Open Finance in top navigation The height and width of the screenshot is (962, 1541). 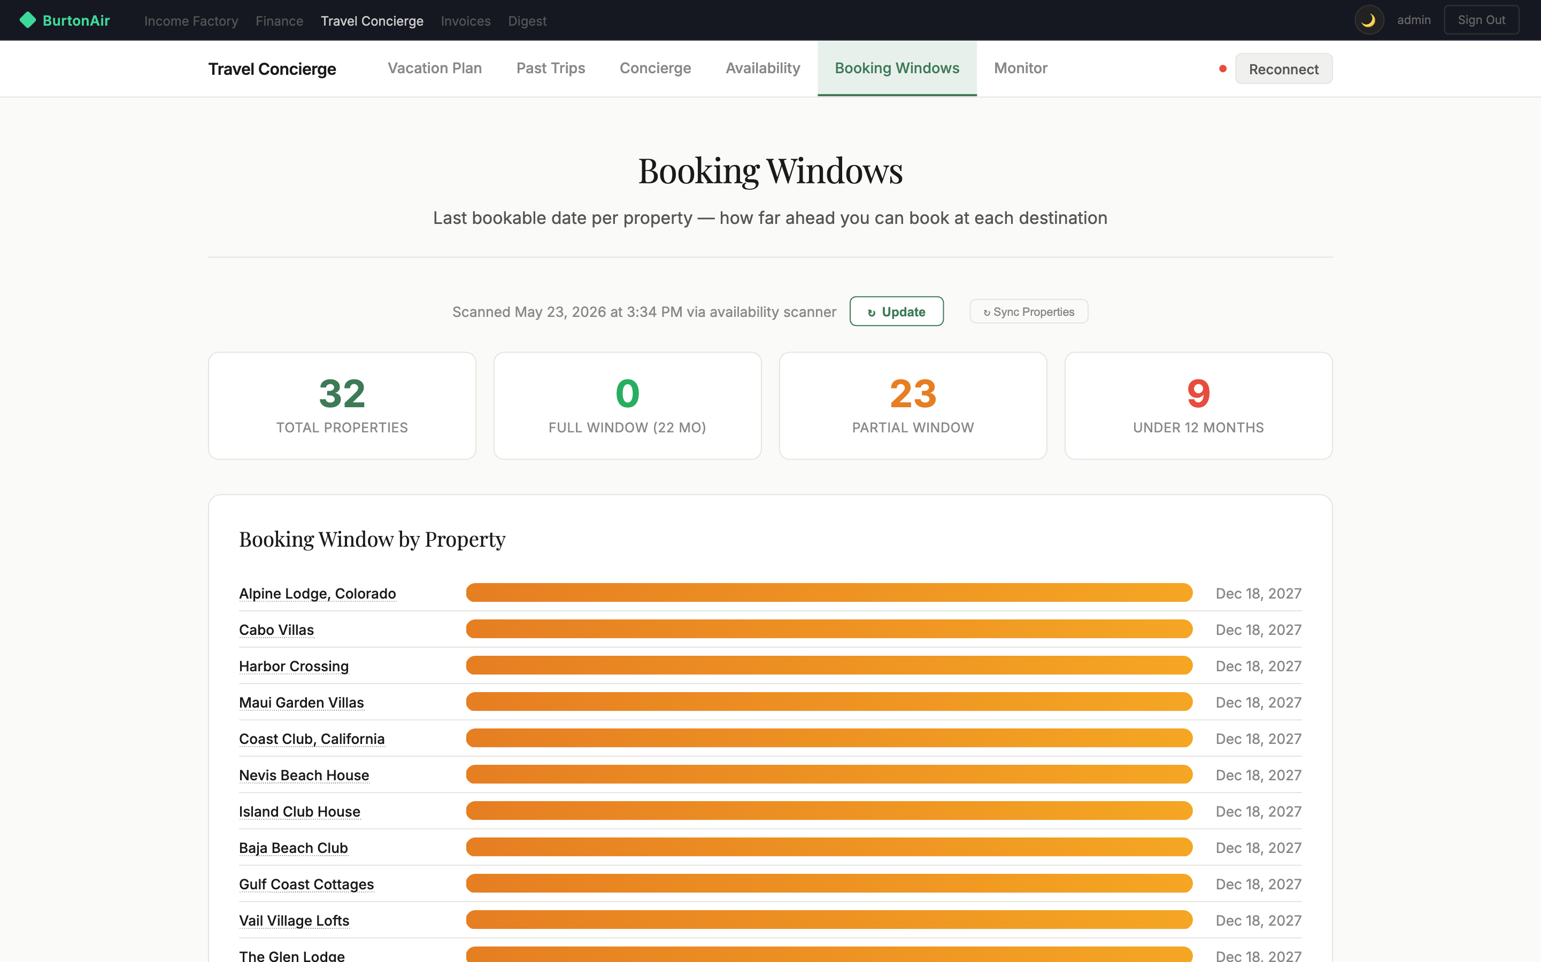[x=280, y=21]
